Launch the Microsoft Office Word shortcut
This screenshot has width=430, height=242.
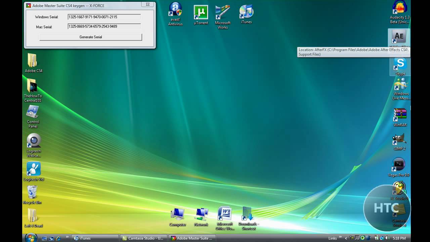(225, 218)
